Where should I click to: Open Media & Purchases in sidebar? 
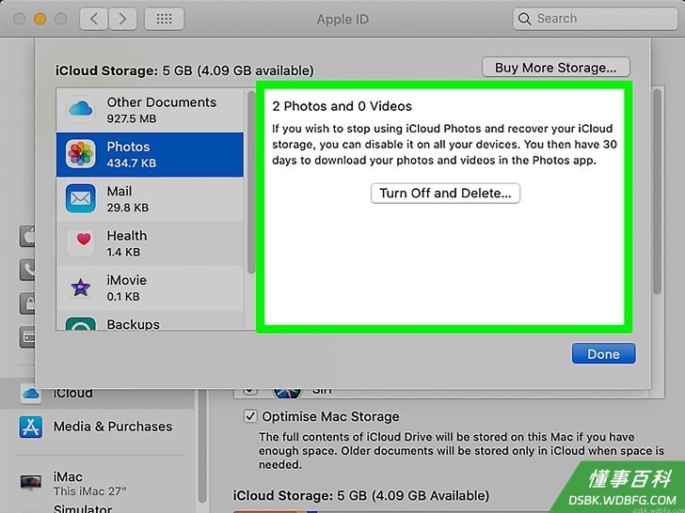coord(96,427)
